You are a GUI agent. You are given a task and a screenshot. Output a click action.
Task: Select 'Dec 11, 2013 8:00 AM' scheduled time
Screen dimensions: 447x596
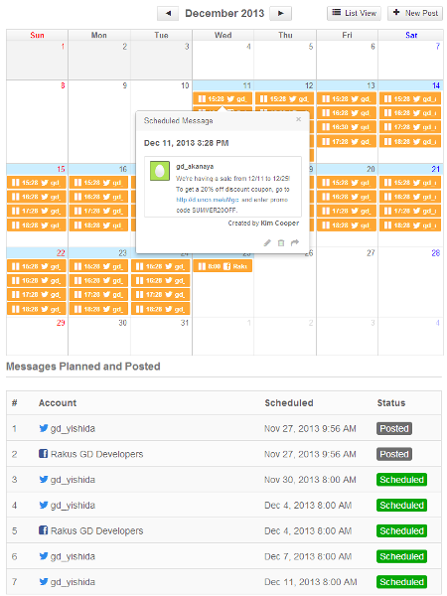pyautogui.click(x=311, y=582)
